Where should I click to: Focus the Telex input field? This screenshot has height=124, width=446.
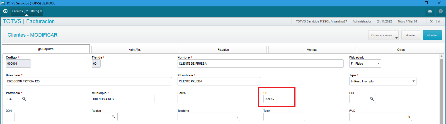284,117
